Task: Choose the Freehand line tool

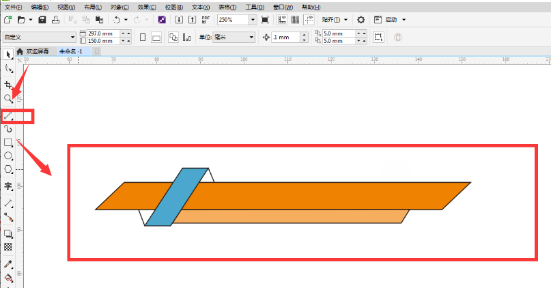Action: (8, 116)
